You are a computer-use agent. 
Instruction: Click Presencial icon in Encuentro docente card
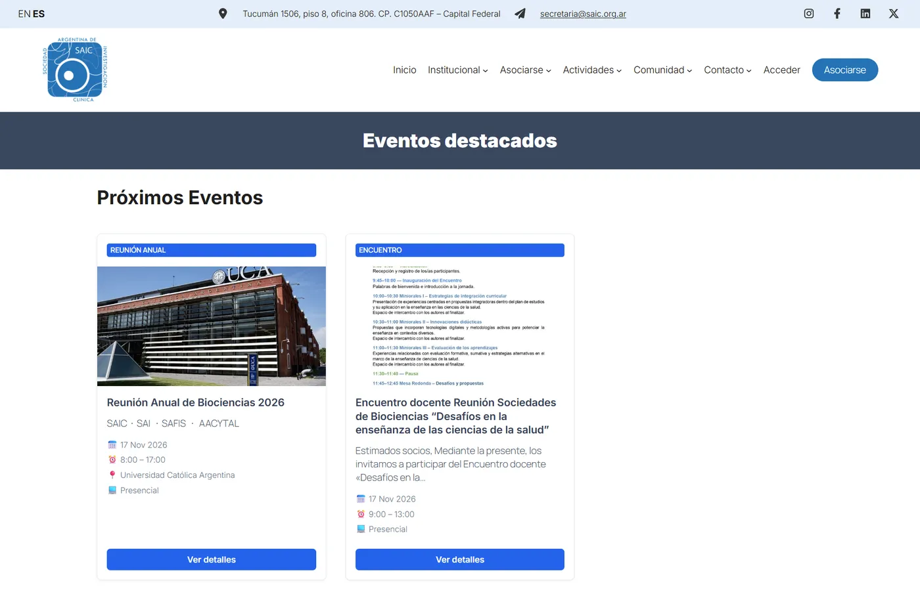(x=361, y=529)
